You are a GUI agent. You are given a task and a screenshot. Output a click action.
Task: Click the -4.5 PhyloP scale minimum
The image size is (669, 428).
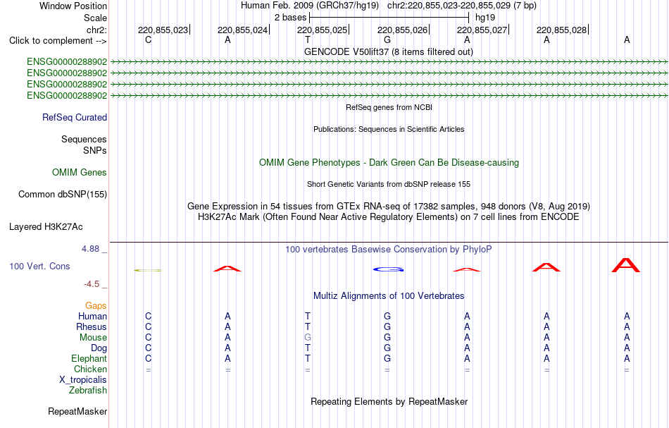(92, 284)
